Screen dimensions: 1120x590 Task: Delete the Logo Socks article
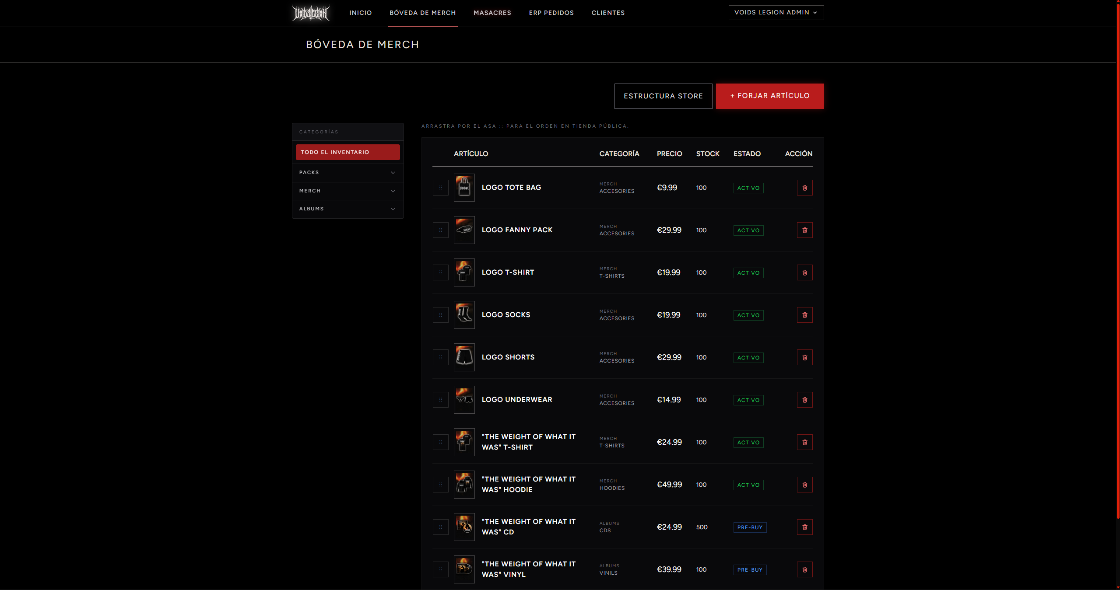[804, 315]
